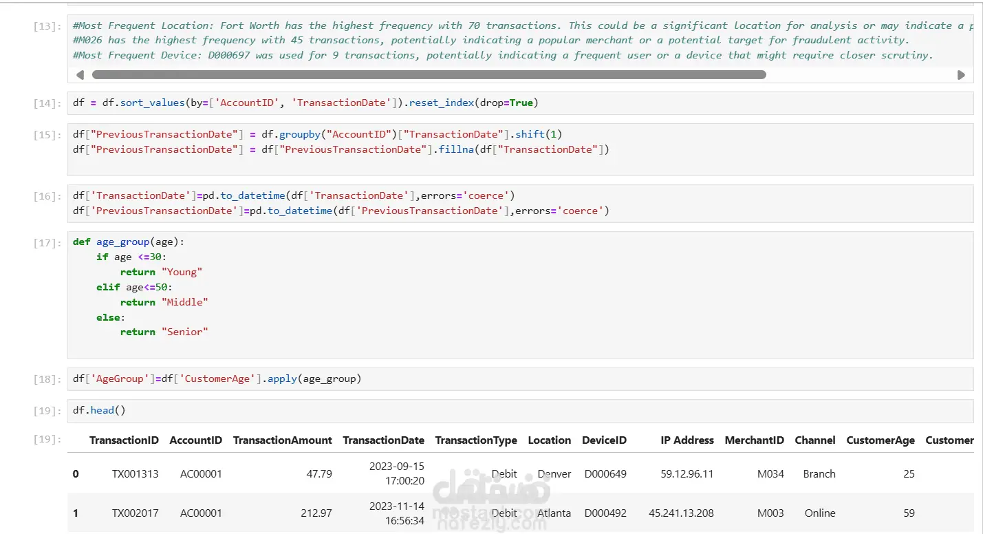The image size is (983, 534).
Task: Click the TransactionDate column header
Action: pos(383,440)
